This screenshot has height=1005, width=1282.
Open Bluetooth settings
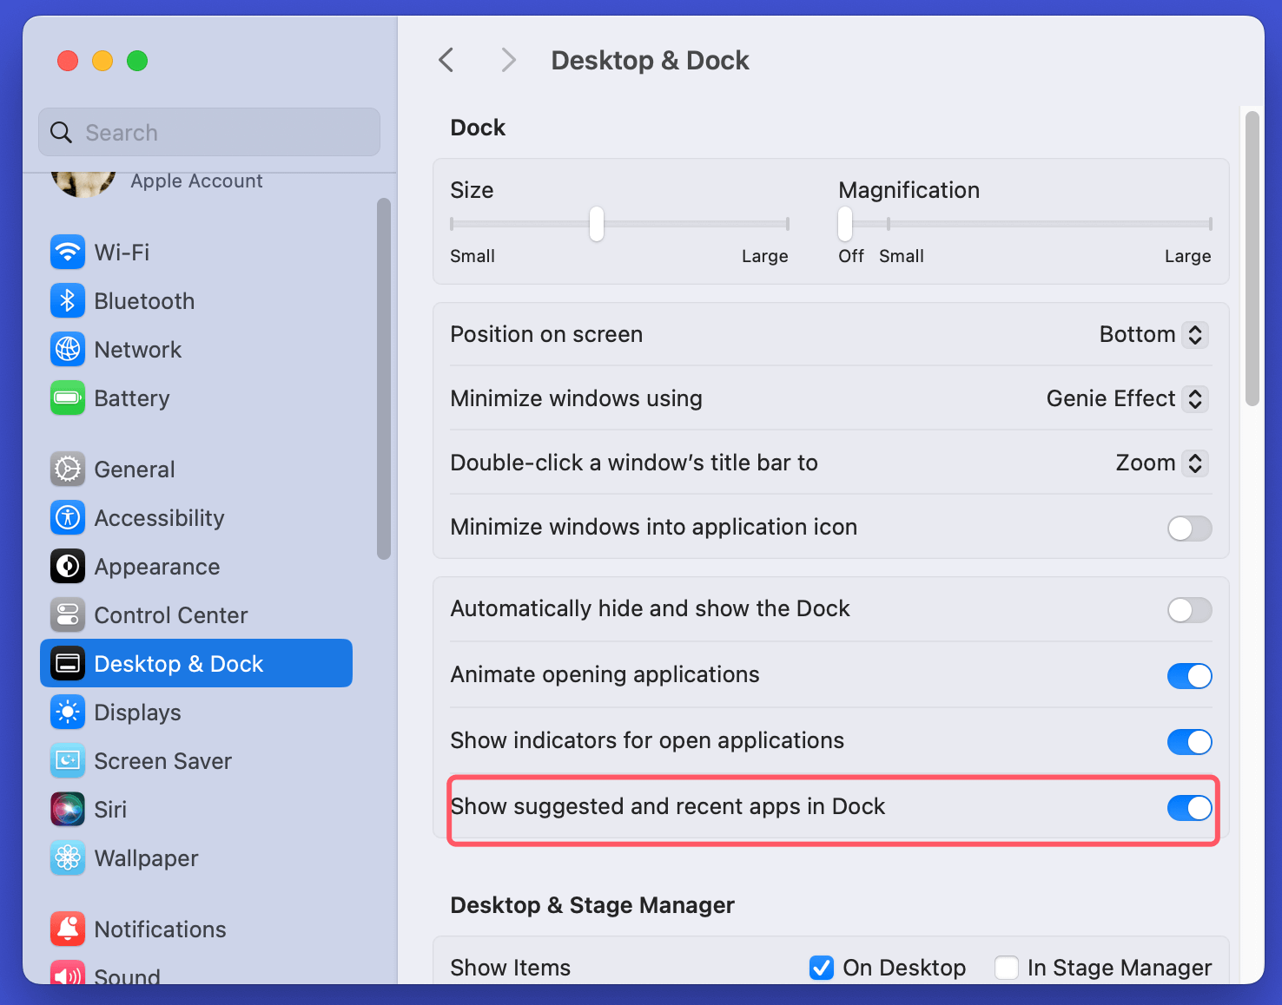pos(144,300)
